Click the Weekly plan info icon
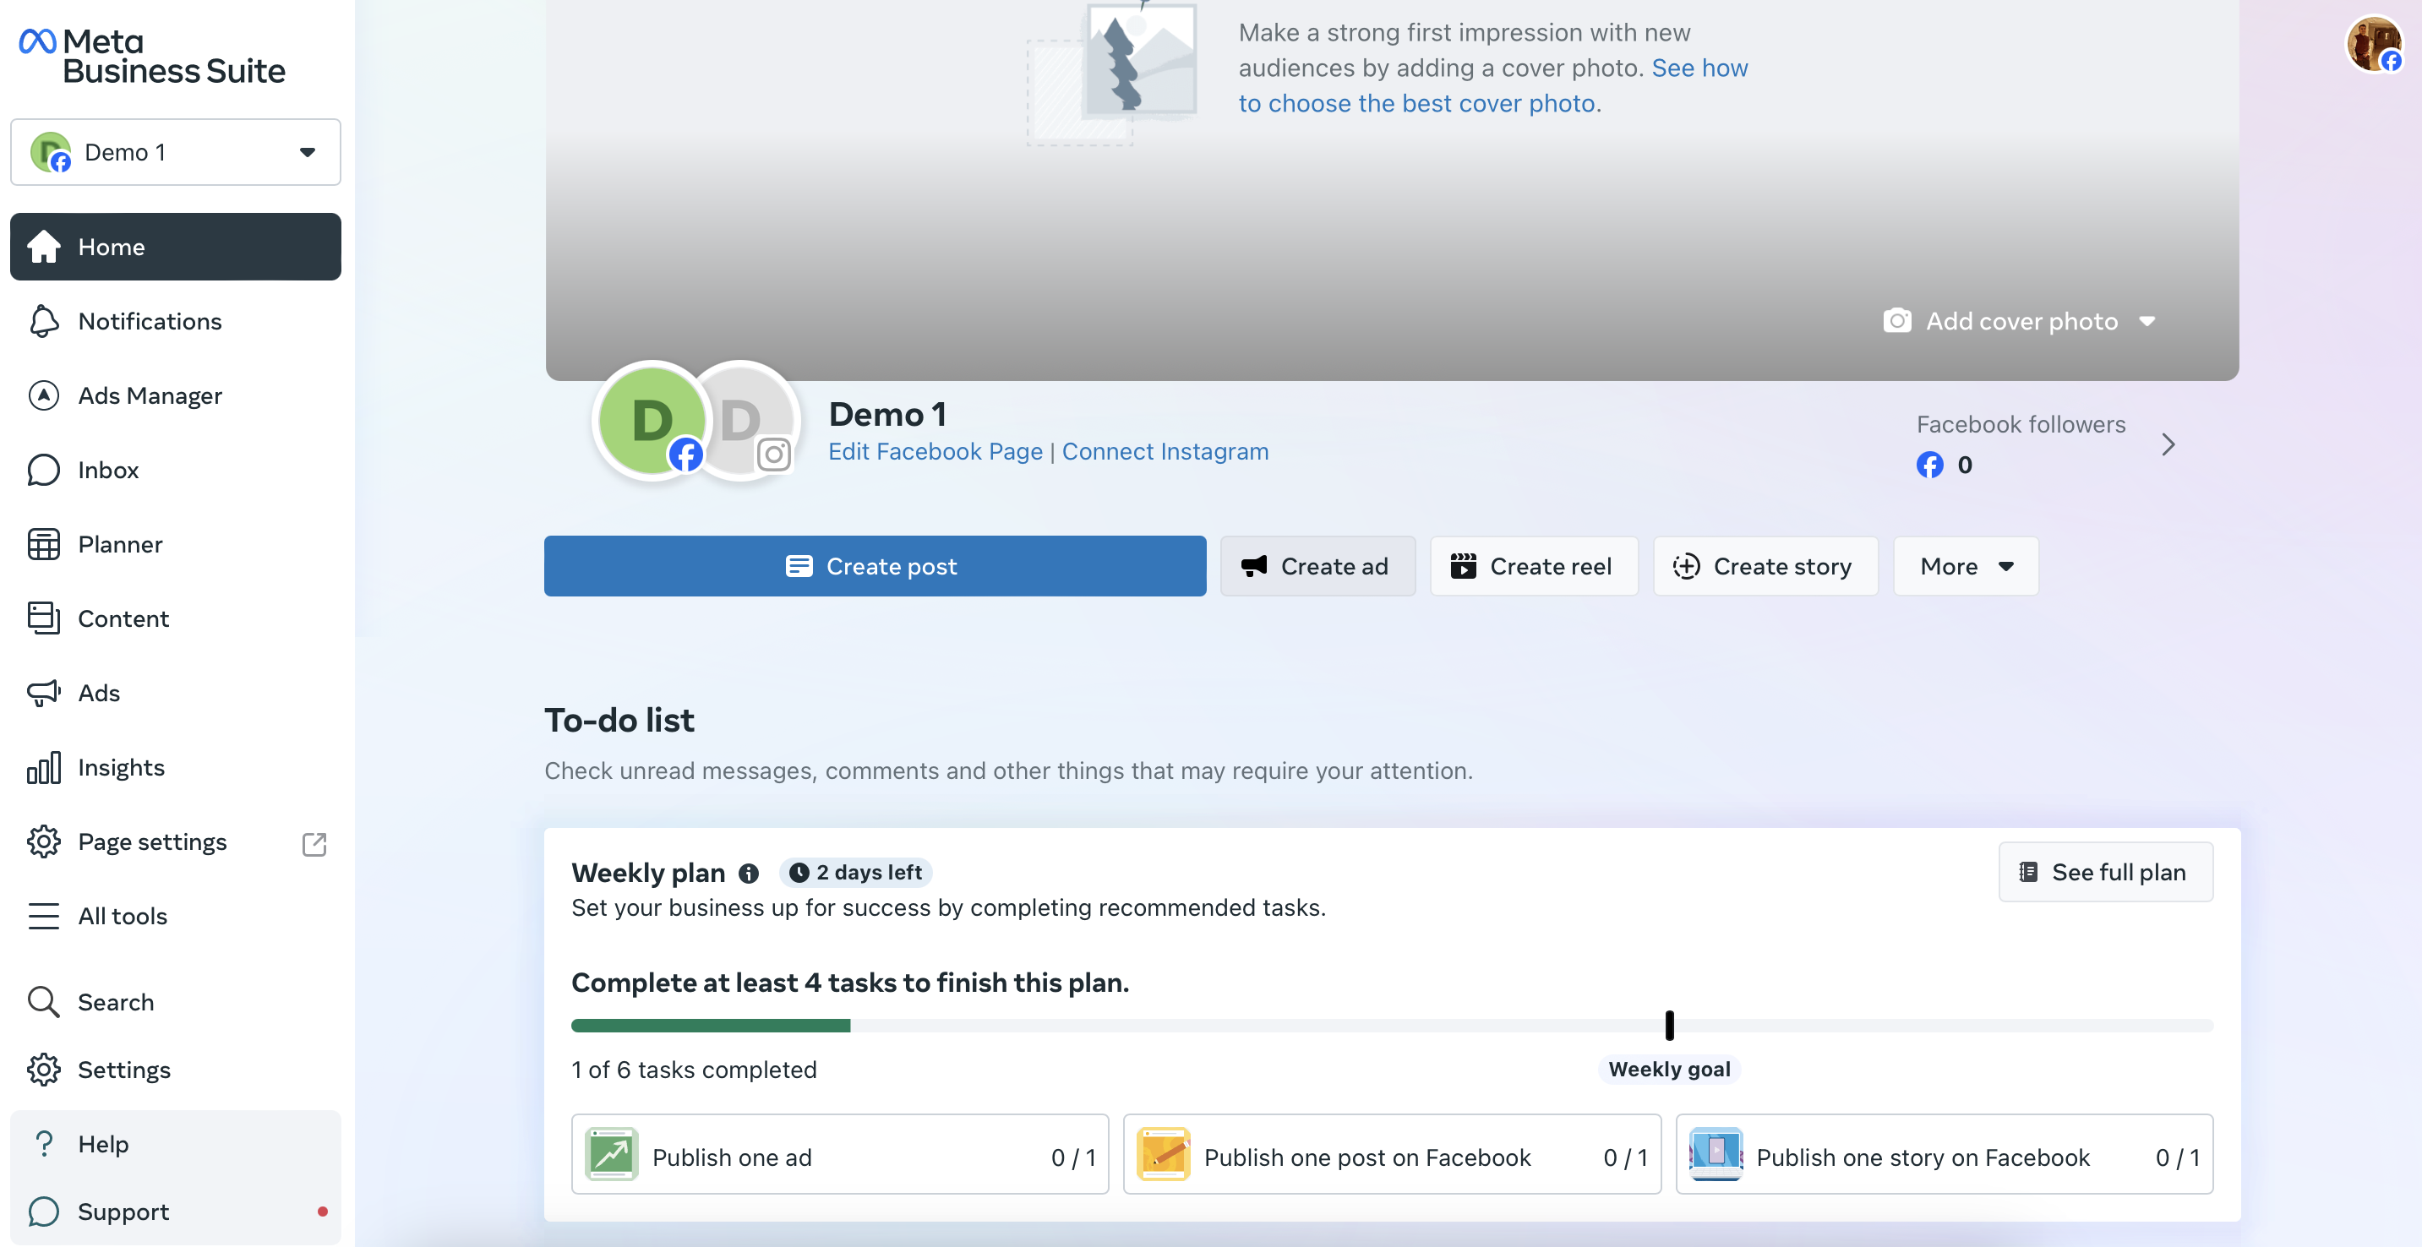 [749, 873]
